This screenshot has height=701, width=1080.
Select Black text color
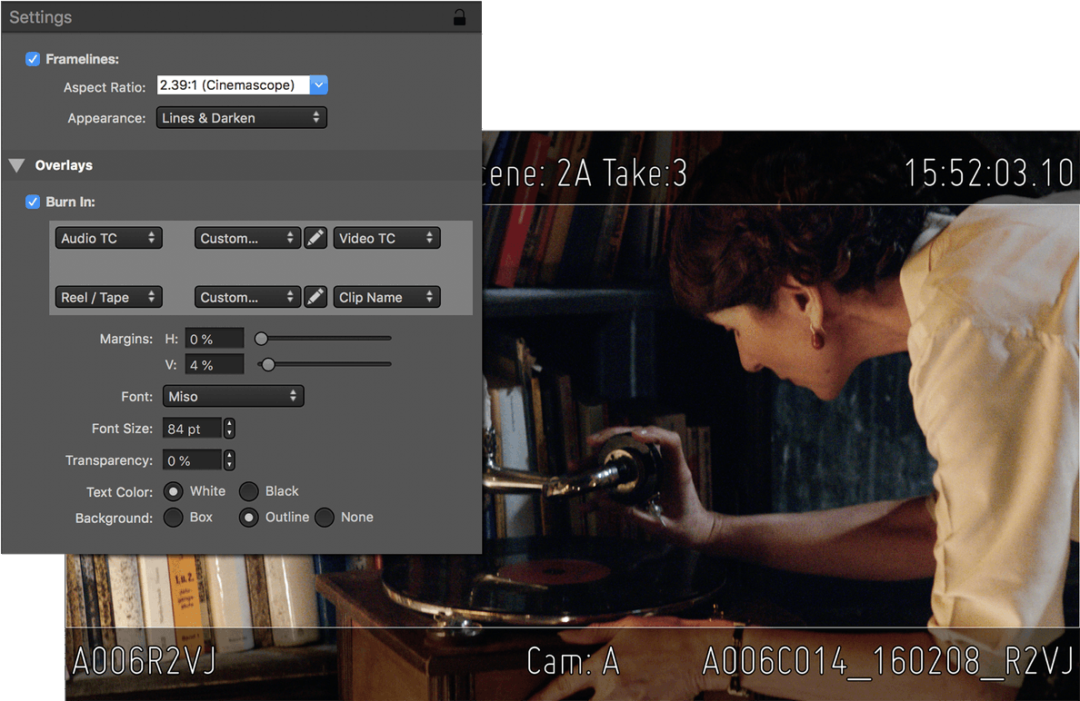[x=249, y=491]
